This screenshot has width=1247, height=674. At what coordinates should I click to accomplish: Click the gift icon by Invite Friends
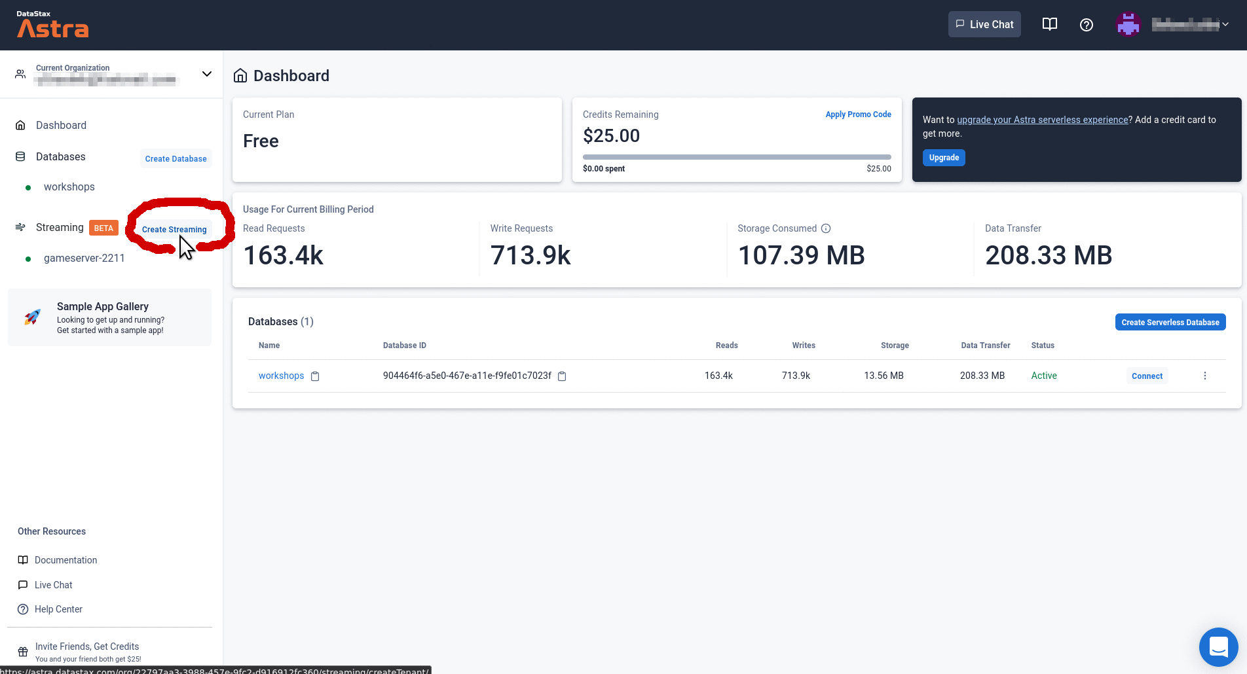pos(23,652)
